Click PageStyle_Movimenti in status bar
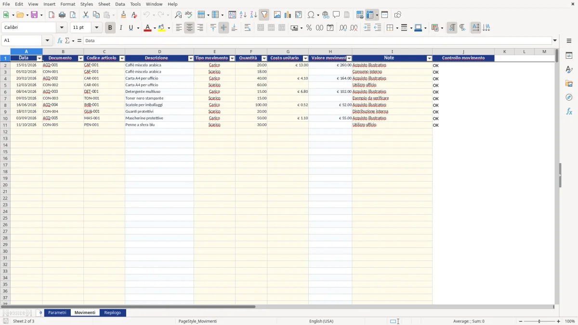578x325 pixels. pyautogui.click(x=197, y=321)
